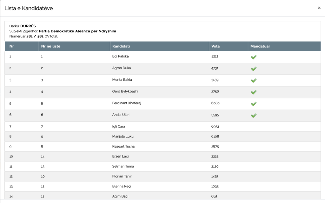This screenshot has height=203, width=325.
Task: Click the vote count 6952
Action: [215, 126]
